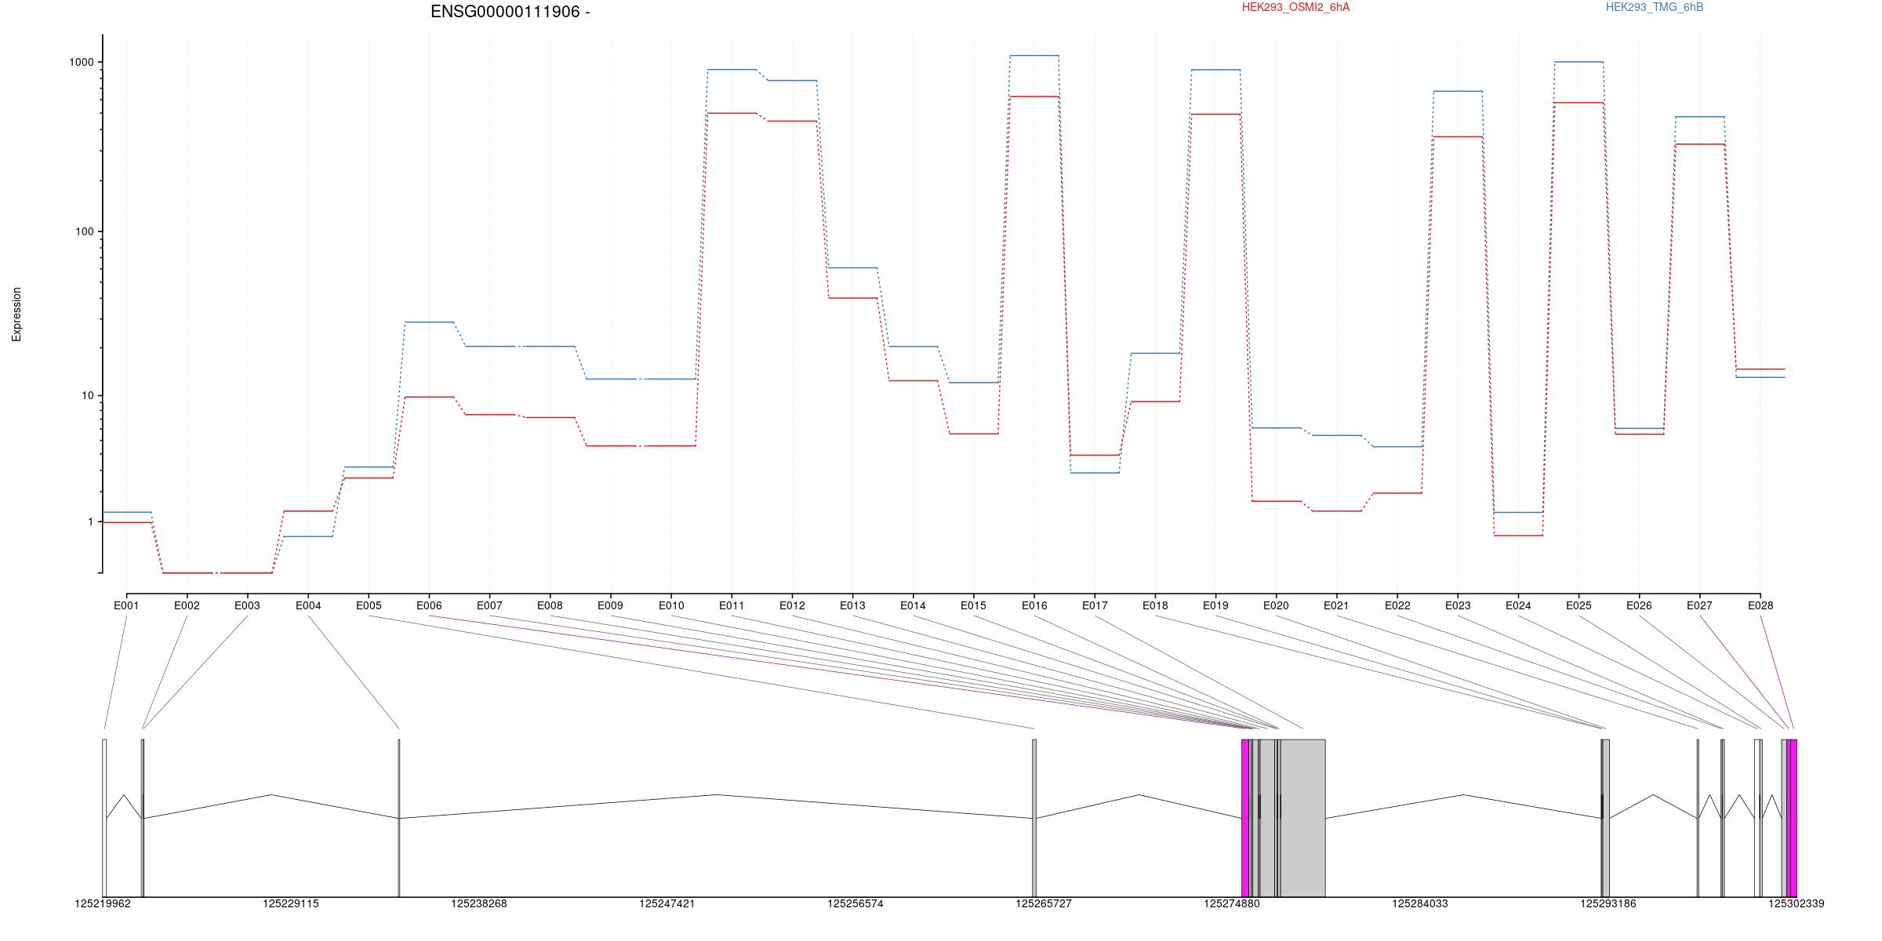Click exon label E017
The image size is (1882, 941).
(1095, 605)
